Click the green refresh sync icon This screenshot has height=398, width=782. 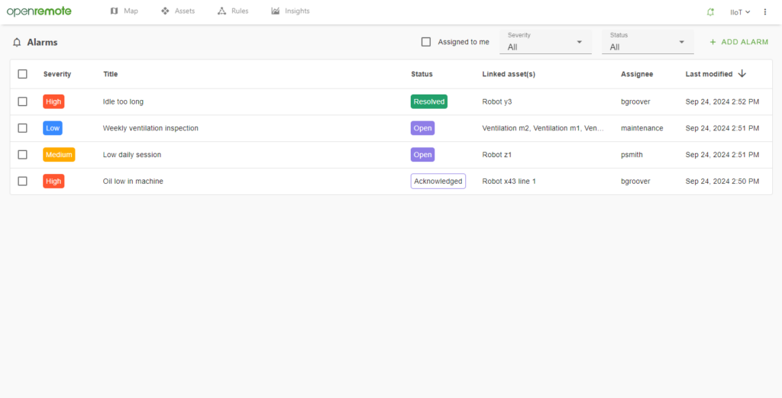(x=711, y=12)
